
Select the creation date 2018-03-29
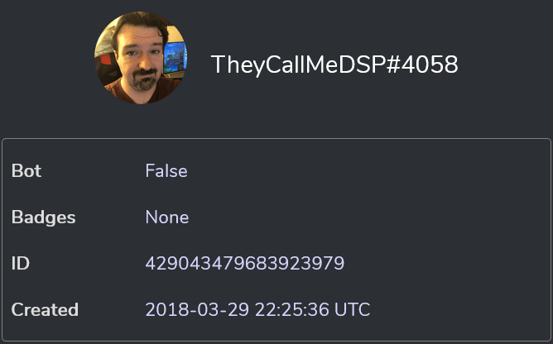pos(197,310)
